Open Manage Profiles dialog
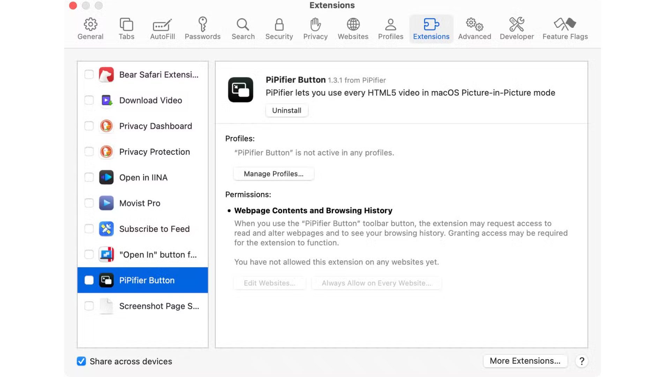Screen dimensions: 670x377 (274, 174)
